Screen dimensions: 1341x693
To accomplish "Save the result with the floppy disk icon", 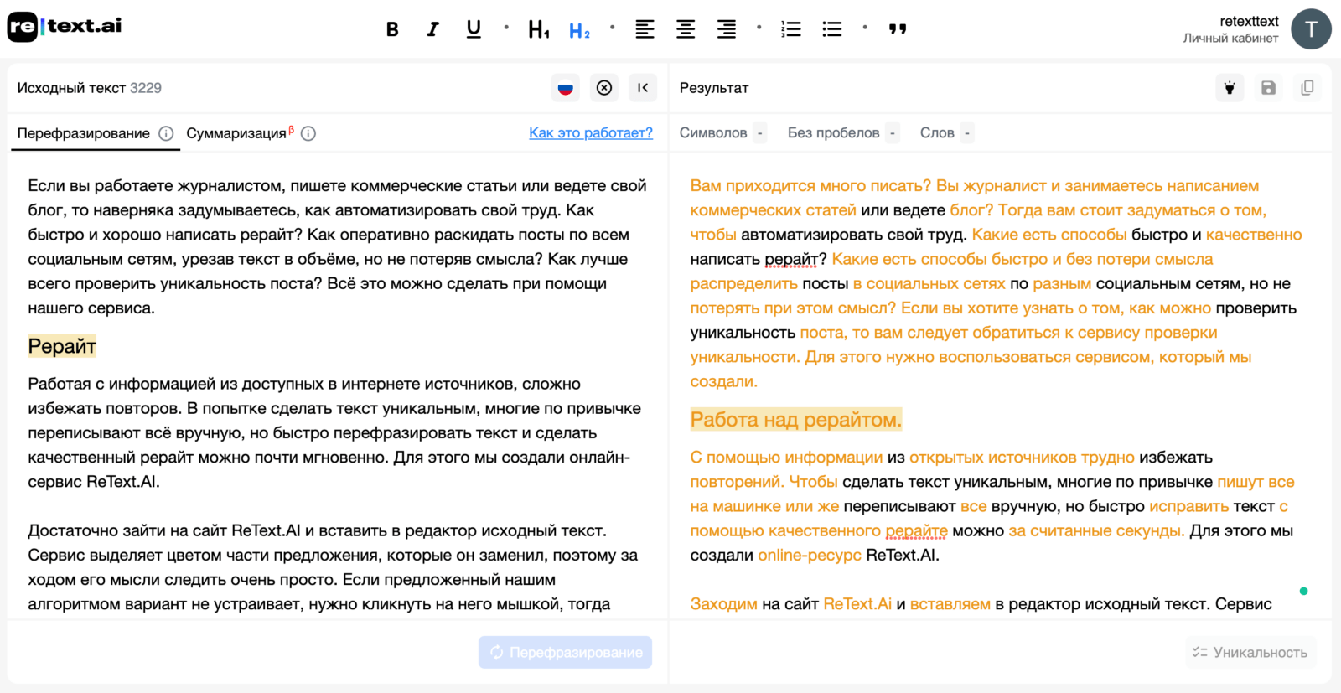I will [1268, 87].
